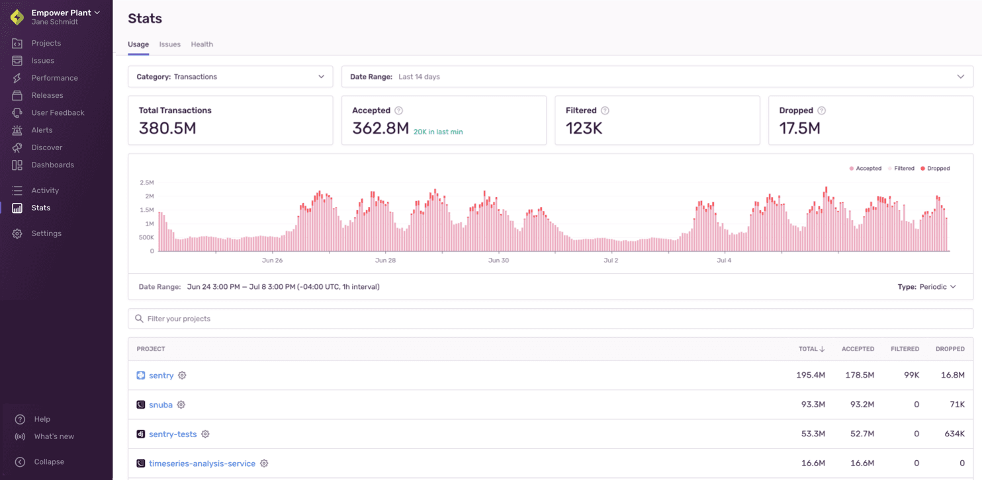Click the search magnifier icon

pos(139,319)
